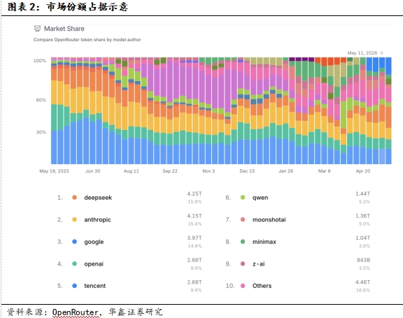Click the 'deepseek' legend label
This screenshot has width=403, height=318.
(98, 198)
